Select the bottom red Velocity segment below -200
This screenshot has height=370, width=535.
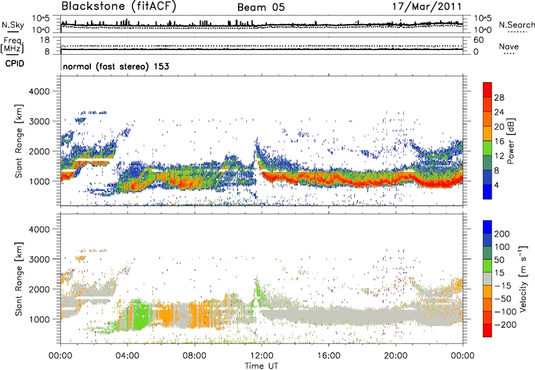(488, 331)
